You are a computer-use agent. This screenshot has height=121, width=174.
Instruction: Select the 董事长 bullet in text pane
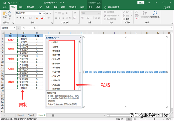point(55,42)
